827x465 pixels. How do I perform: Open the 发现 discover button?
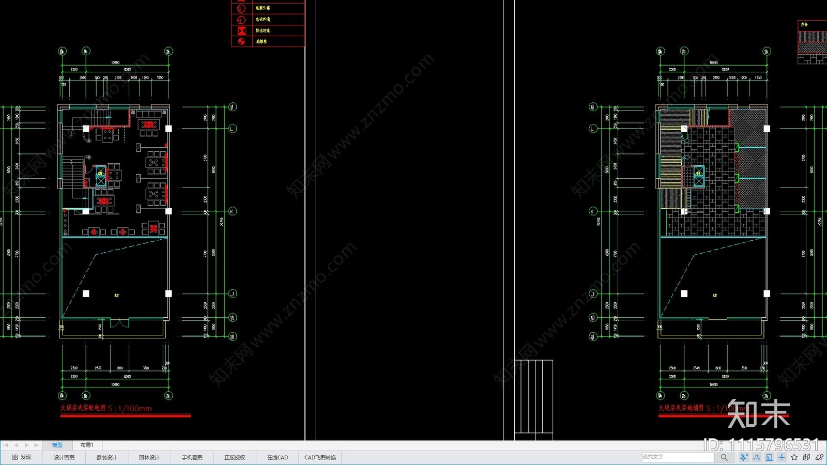22,457
